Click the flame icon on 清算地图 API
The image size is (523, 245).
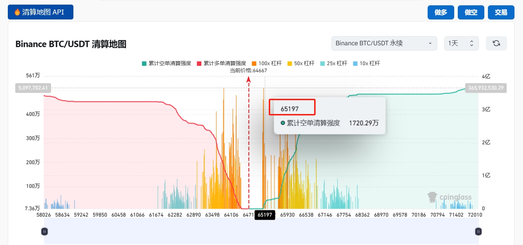[17, 12]
